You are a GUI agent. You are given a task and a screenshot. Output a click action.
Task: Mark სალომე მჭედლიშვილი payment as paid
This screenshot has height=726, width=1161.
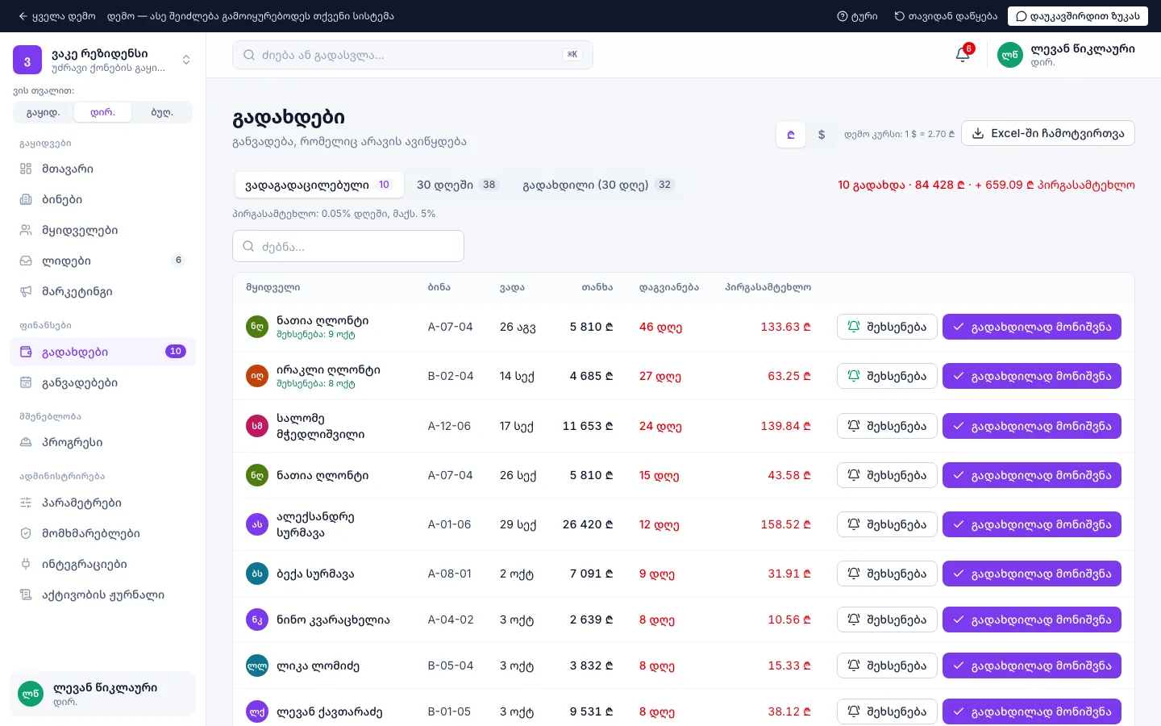pyautogui.click(x=1032, y=426)
